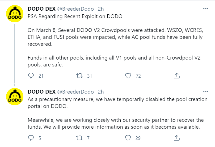Click the 72 likes count
Image resolution: width=215 pixels, height=147 pixels.
click(138, 76)
